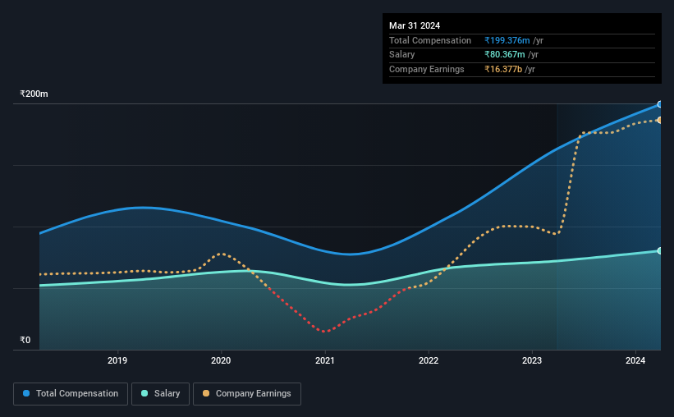The image size is (674, 417).
Task: Click the tooltip's Company Earnings label
Action: coord(426,69)
